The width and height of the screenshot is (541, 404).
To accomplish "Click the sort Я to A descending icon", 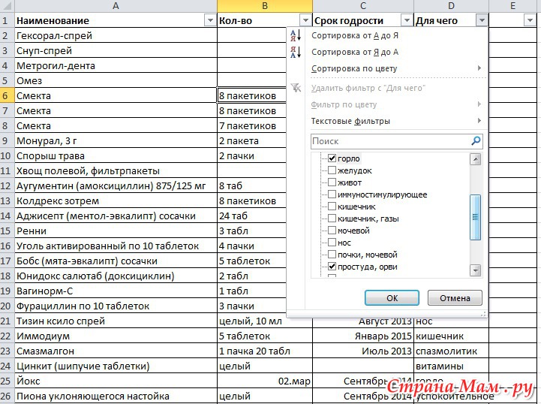I will pyautogui.click(x=296, y=52).
